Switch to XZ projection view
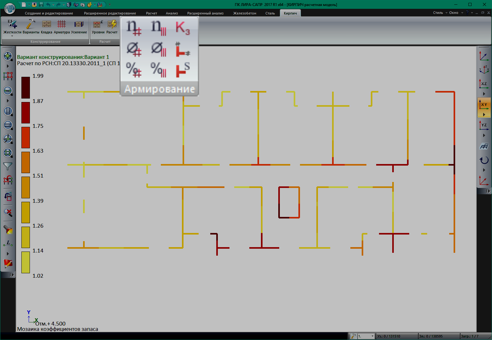Screen dimensions: 492x340 coord(484,84)
